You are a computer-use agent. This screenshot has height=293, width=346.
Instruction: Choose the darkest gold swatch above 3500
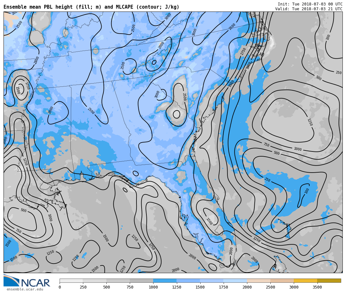tap(329, 281)
